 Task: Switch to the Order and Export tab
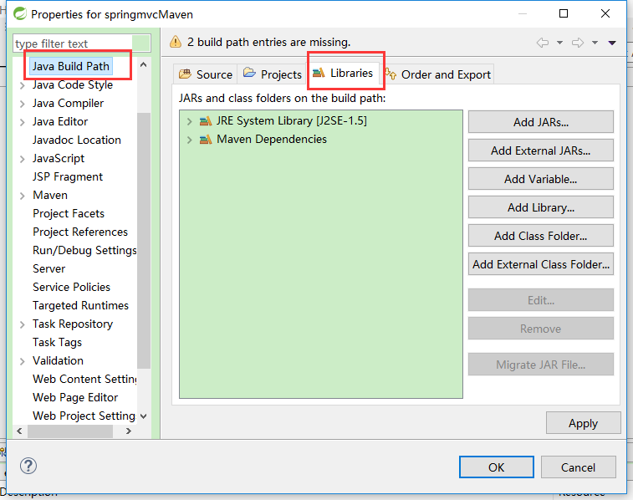click(x=437, y=74)
